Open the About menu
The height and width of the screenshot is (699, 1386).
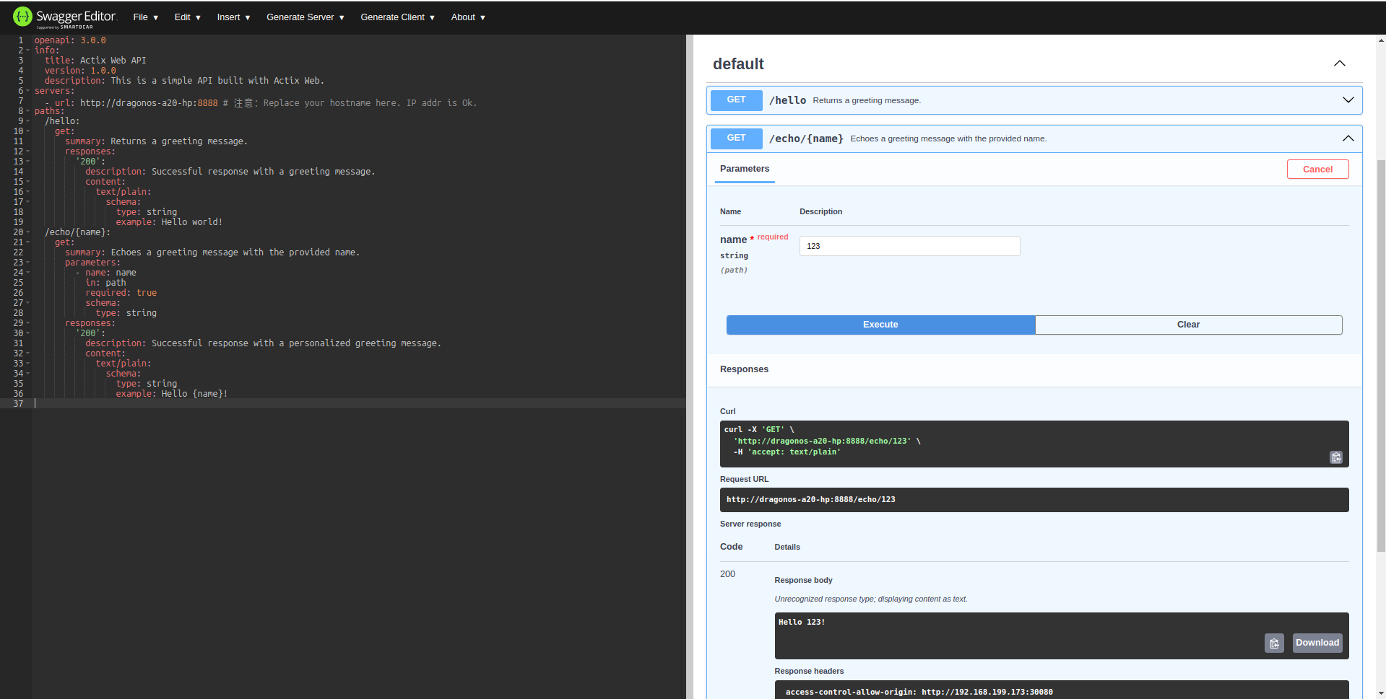tap(467, 17)
